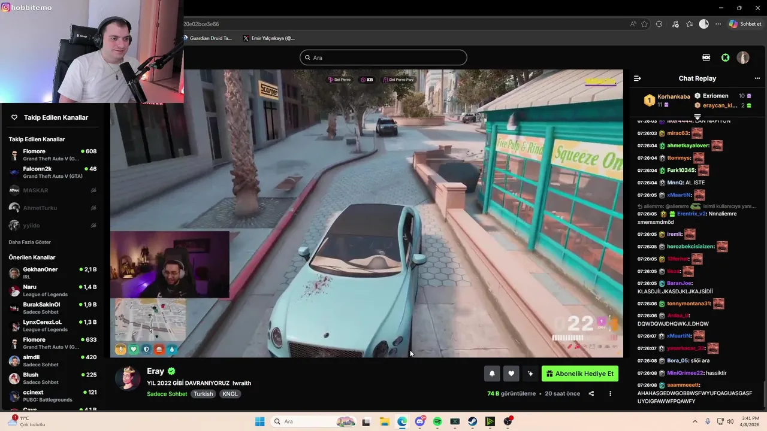Click the system tray volume icon
767x431 pixels.
pyautogui.click(x=730, y=421)
